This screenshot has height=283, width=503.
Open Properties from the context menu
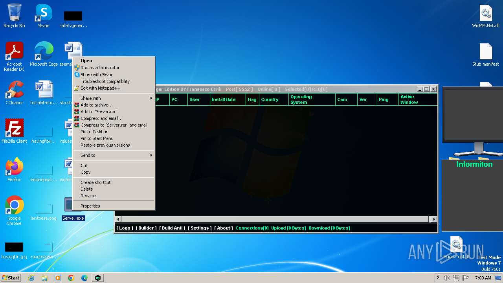point(114,206)
